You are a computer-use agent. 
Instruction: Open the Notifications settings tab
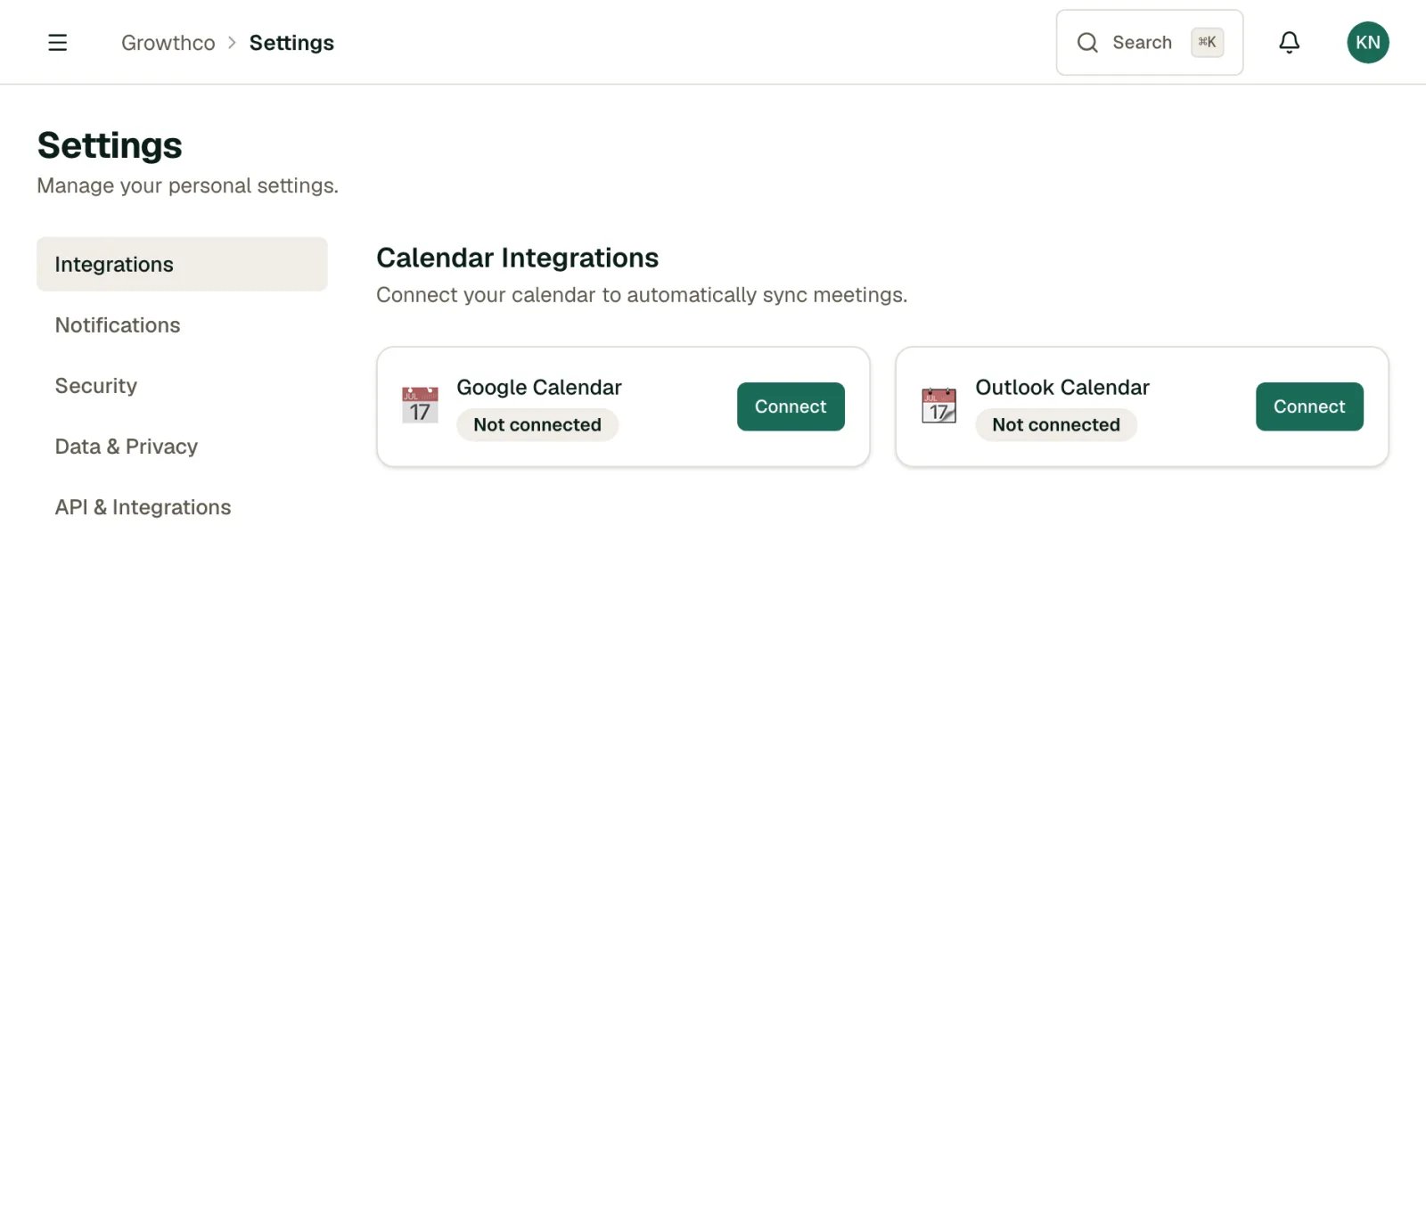[182, 324]
